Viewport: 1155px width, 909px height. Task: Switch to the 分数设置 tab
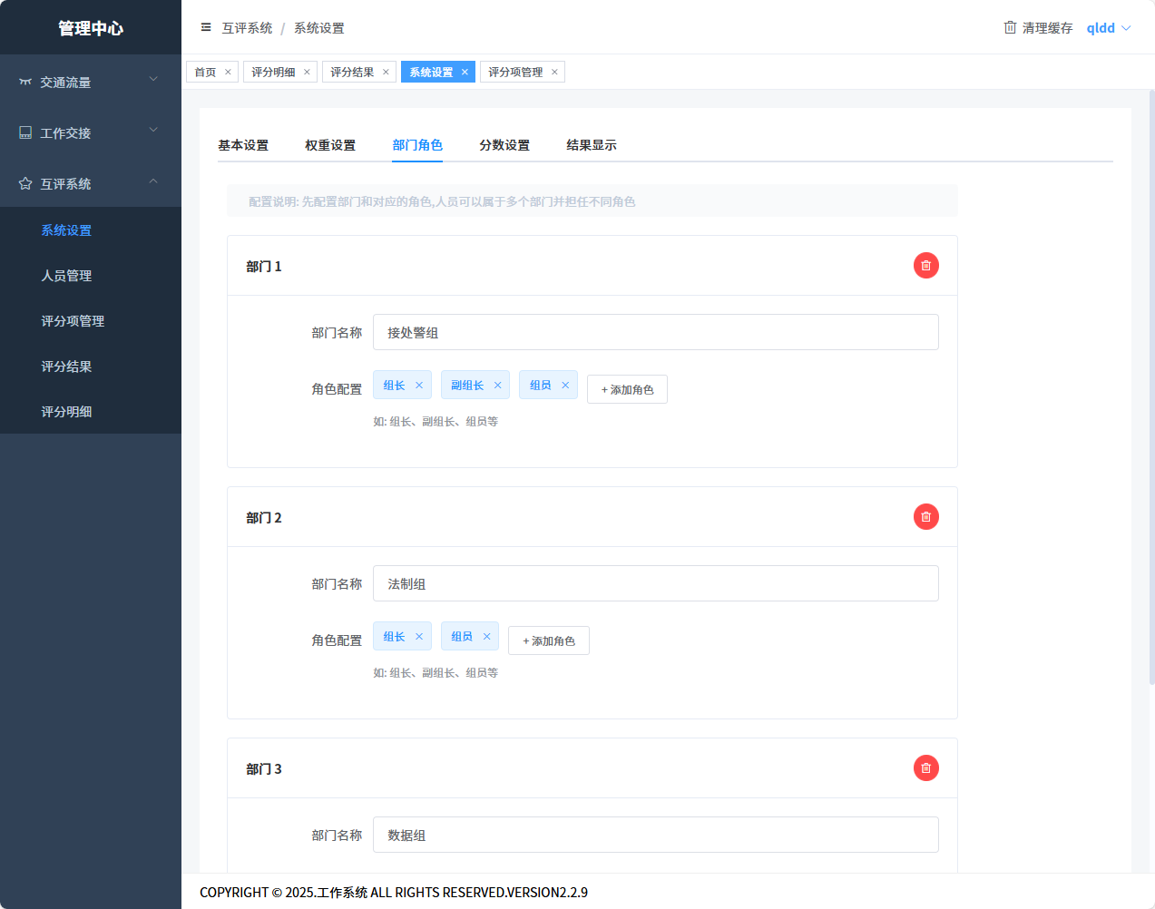504,145
